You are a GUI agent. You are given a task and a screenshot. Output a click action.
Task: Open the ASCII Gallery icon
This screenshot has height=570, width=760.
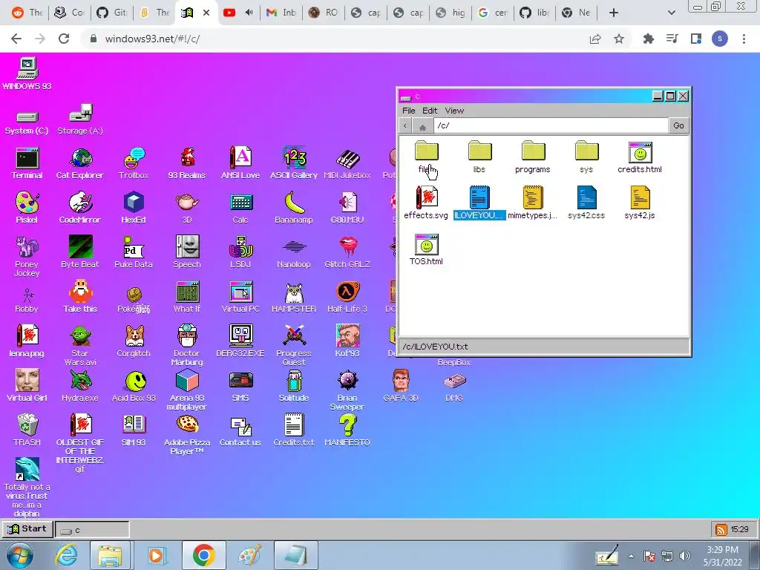coord(294,163)
